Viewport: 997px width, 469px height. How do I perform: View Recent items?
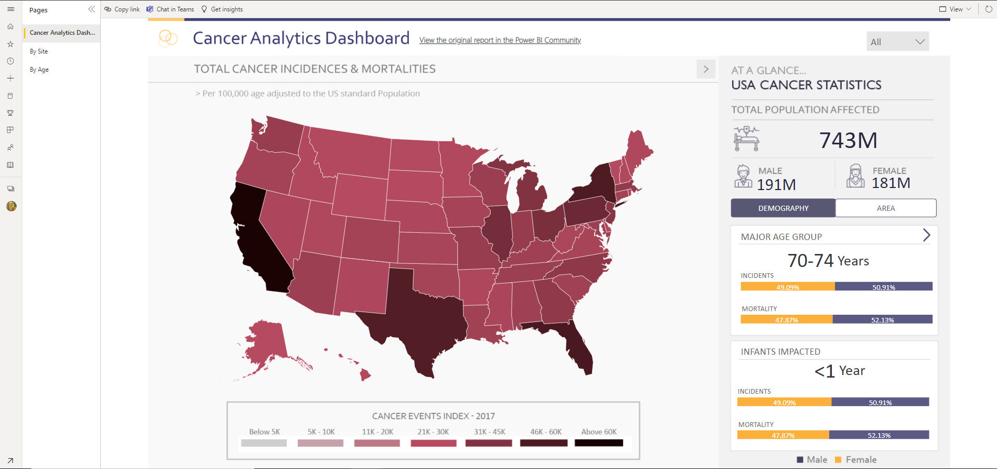[x=10, y=61]
